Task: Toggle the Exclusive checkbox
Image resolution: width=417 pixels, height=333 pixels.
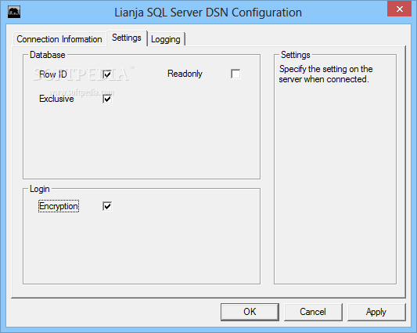Action: [x=107, y=99]
